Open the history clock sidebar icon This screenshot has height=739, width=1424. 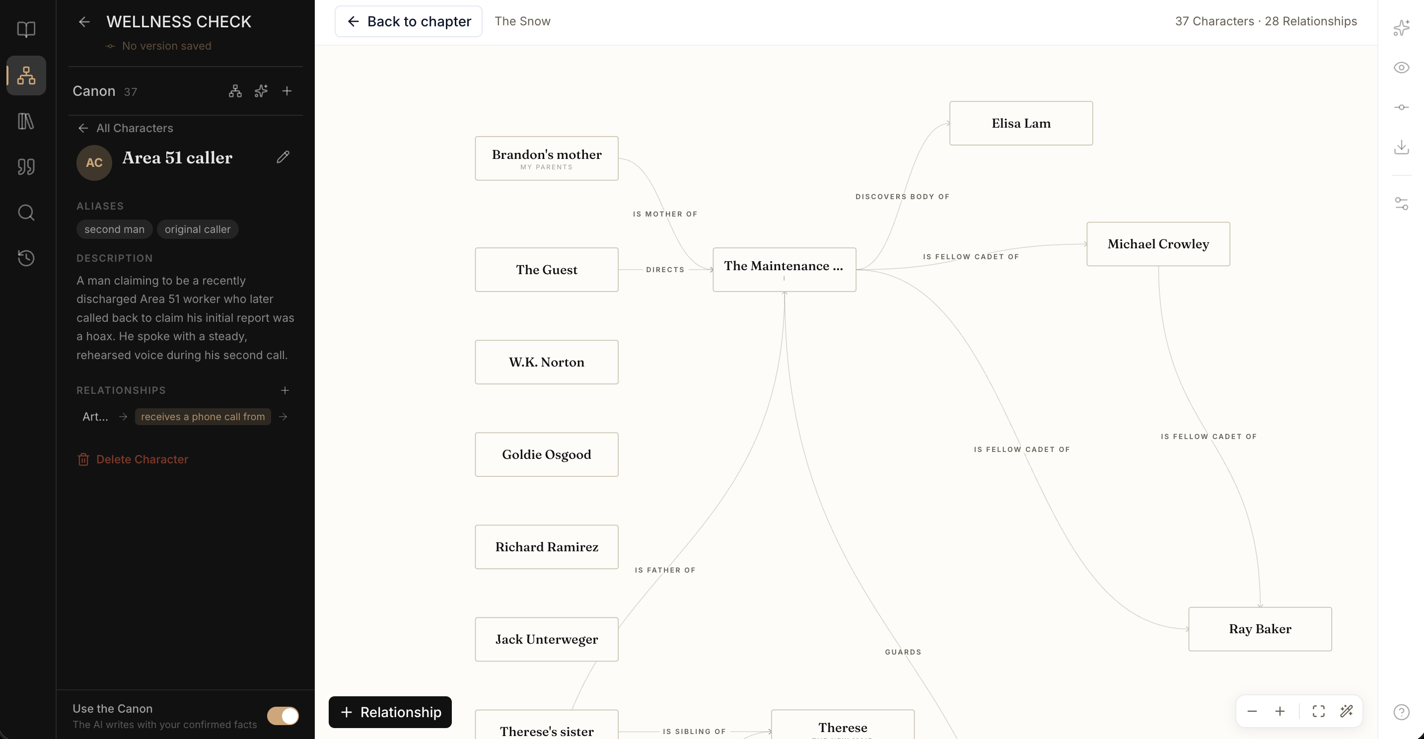pyautogui.click(x=26, y=258)
